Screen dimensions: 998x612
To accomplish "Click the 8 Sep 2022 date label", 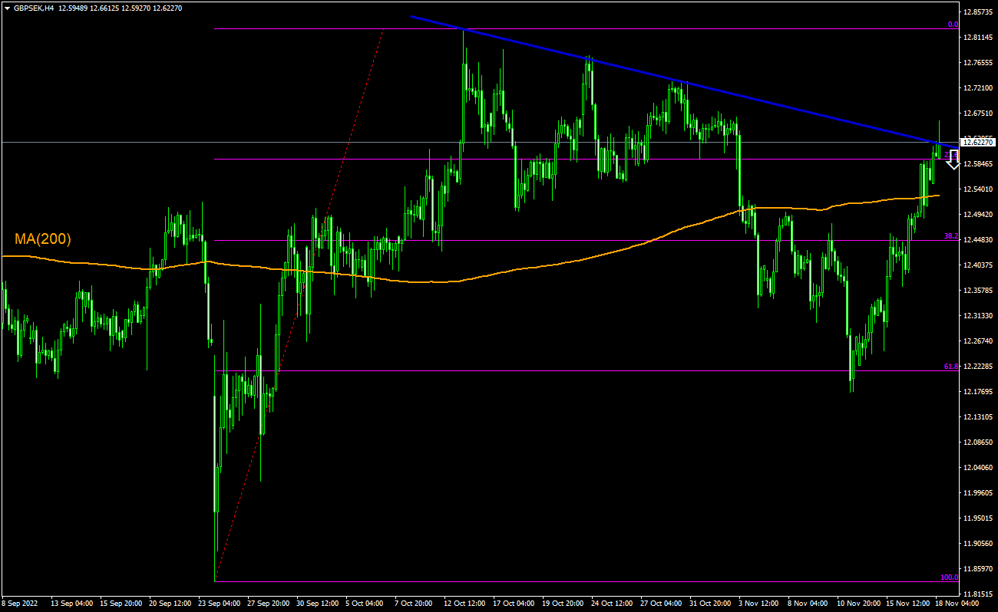I will [19, 604].
